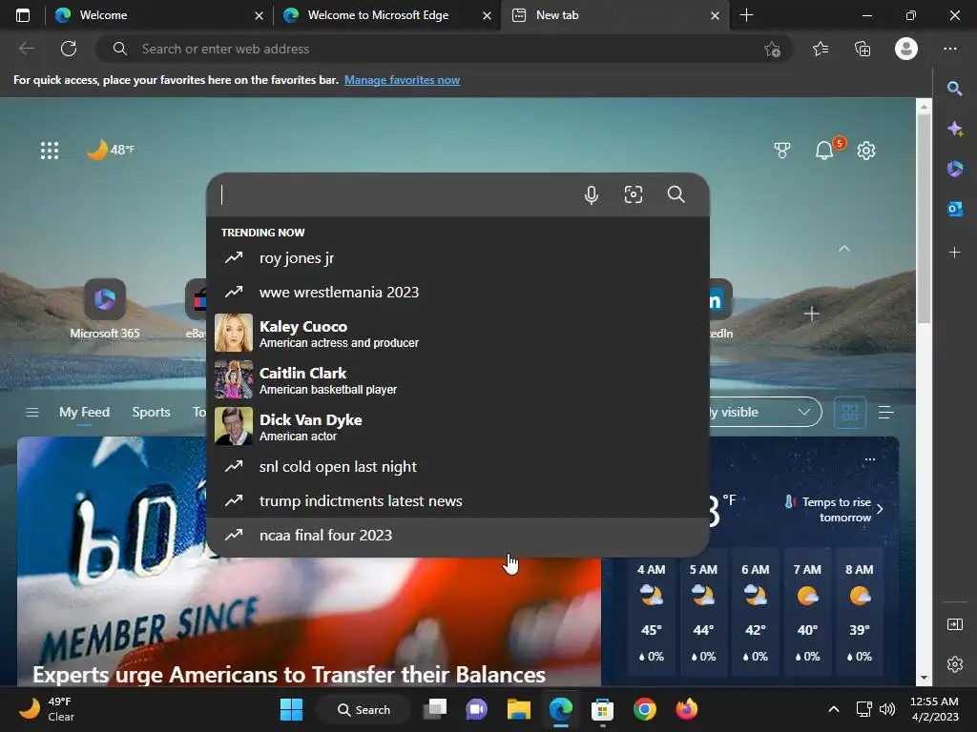Switch feed to list layout view
977x732 pixels.
click(x=886, y=412)
